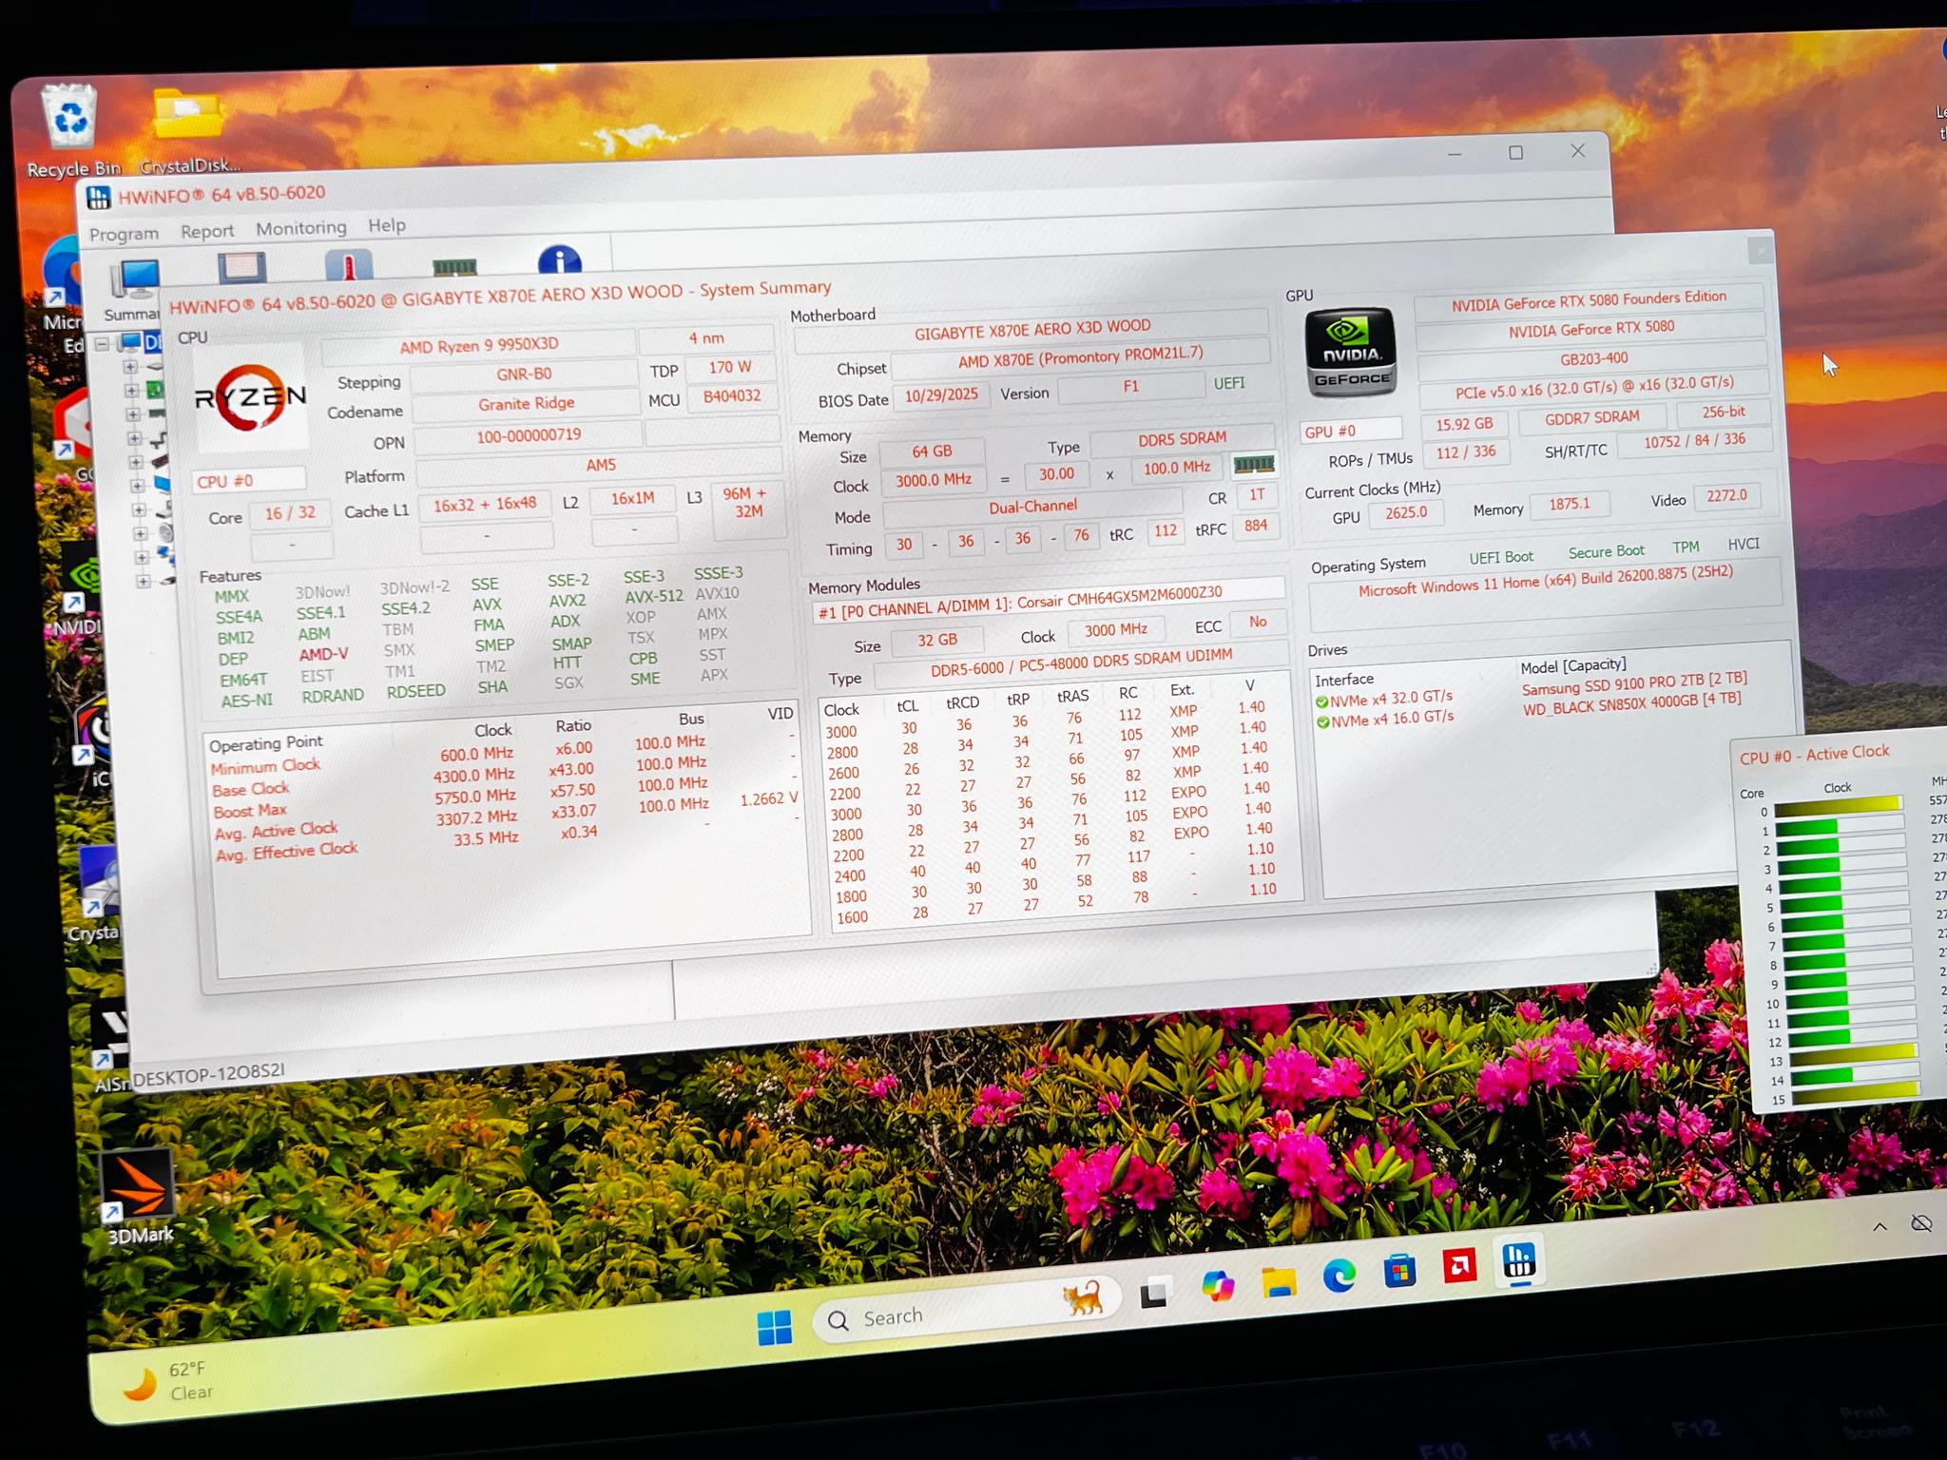
Task: Open the GPU #0 selector dropdown
Action: click(1351, 431)
